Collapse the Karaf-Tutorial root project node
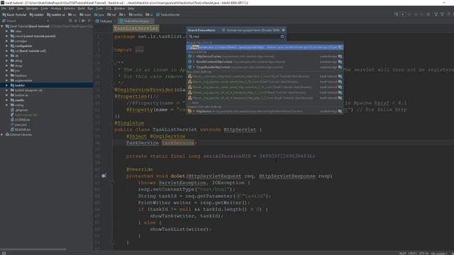This screenshot has width=454, height=255. pos(2,26)
